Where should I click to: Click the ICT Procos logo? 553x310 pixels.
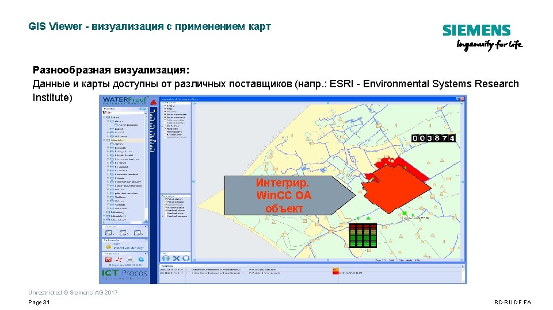[124, 274]
